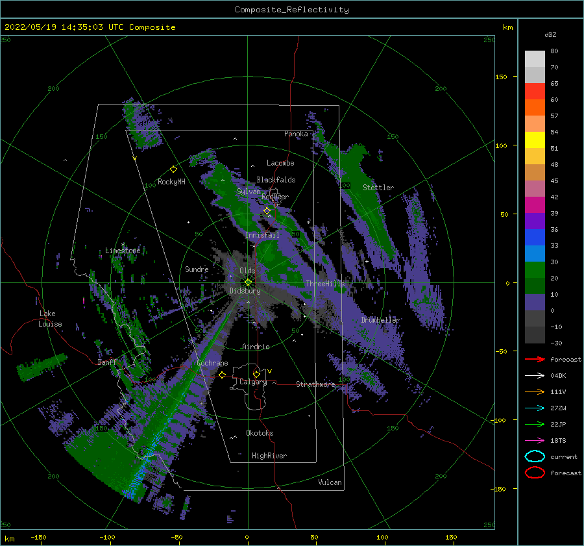Click the orange swatch between 60 and 57

[535, 108]
